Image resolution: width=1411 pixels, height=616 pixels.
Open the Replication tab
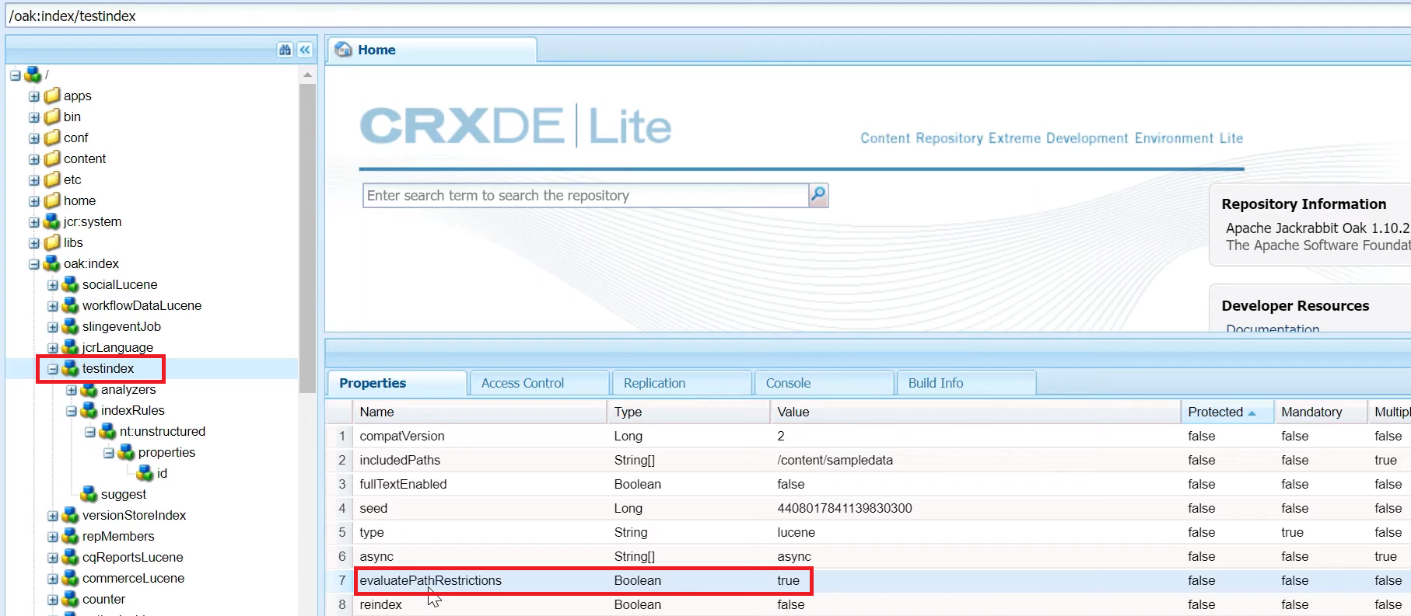[682, 383]
